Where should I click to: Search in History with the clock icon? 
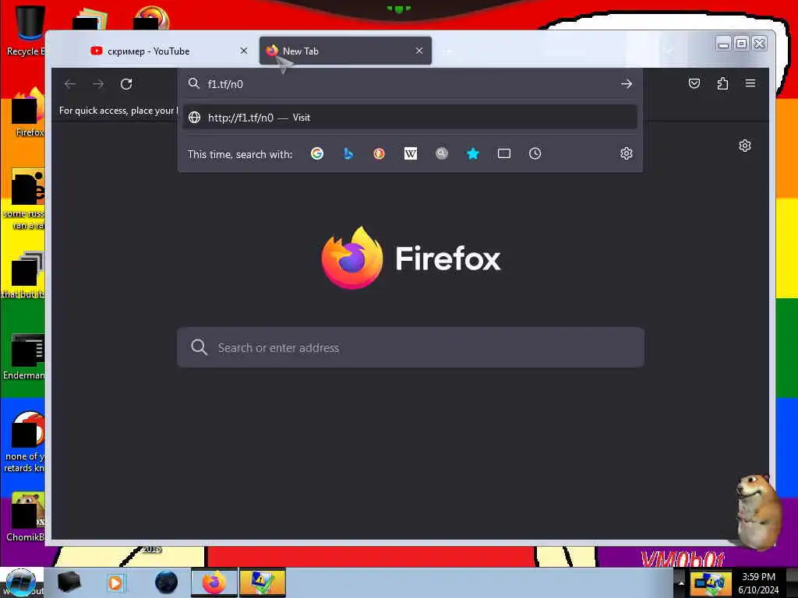tap(535, 153)
